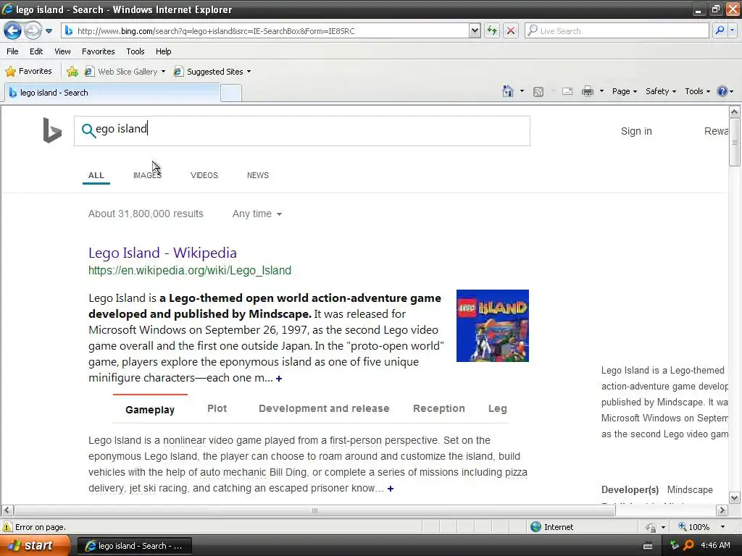742x556 pixels.
Task: Click the first-person link in Gameplay text
Action: pos(355,440)
